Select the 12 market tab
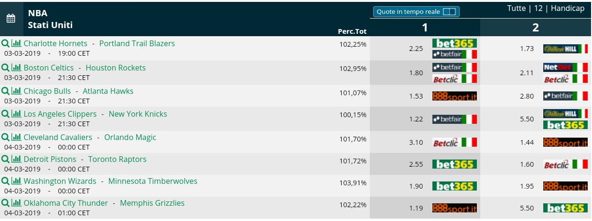Viewport: 592px width, 221px height. tap(538, 9)
